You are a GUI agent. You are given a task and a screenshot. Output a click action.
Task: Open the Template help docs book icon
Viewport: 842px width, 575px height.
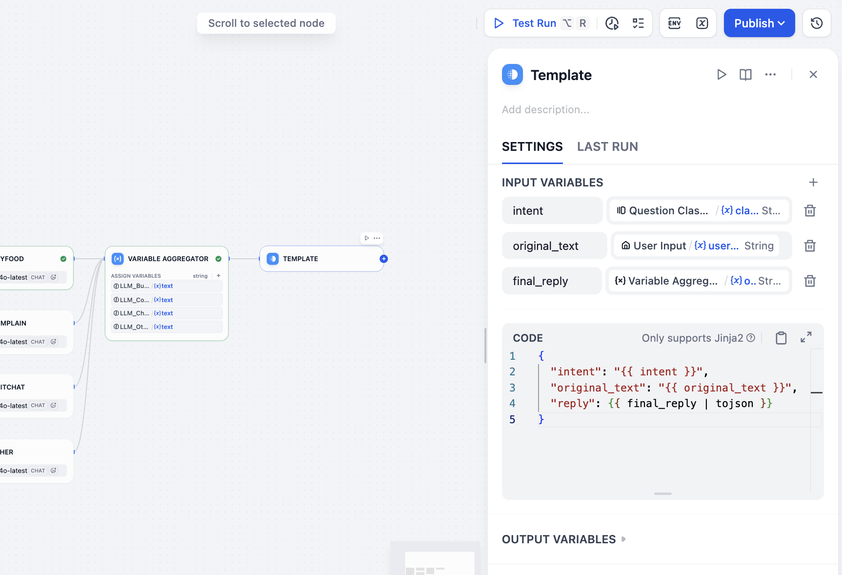pyautogui.click(x=745, y=75)
